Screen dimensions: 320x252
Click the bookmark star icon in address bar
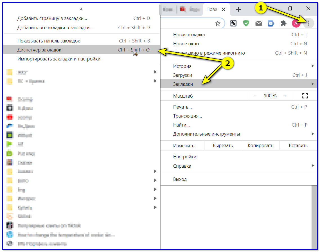tap(218, 23)
